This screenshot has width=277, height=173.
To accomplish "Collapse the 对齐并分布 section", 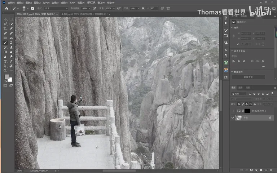I will (232, 51).
